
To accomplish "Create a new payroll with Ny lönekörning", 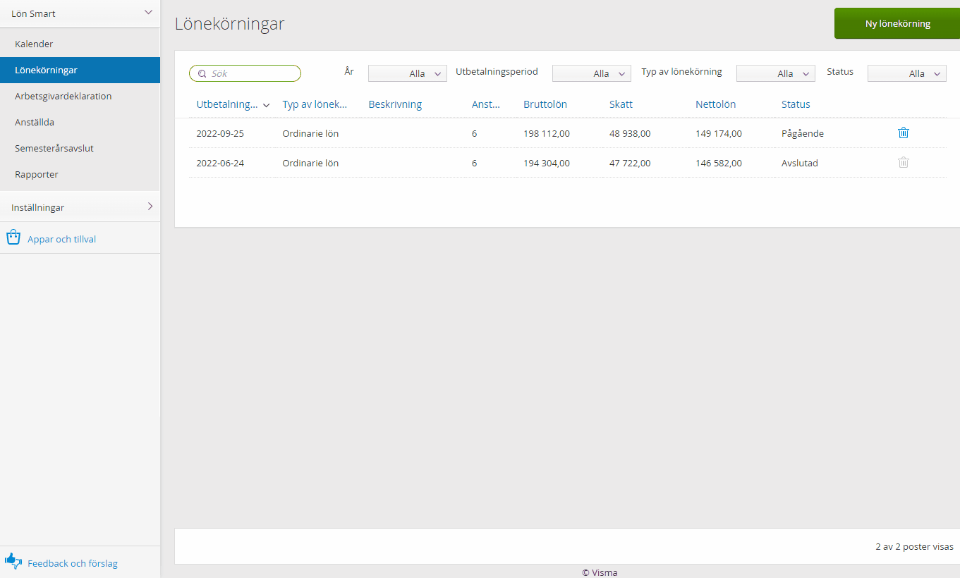I will [x=897, y=23].
